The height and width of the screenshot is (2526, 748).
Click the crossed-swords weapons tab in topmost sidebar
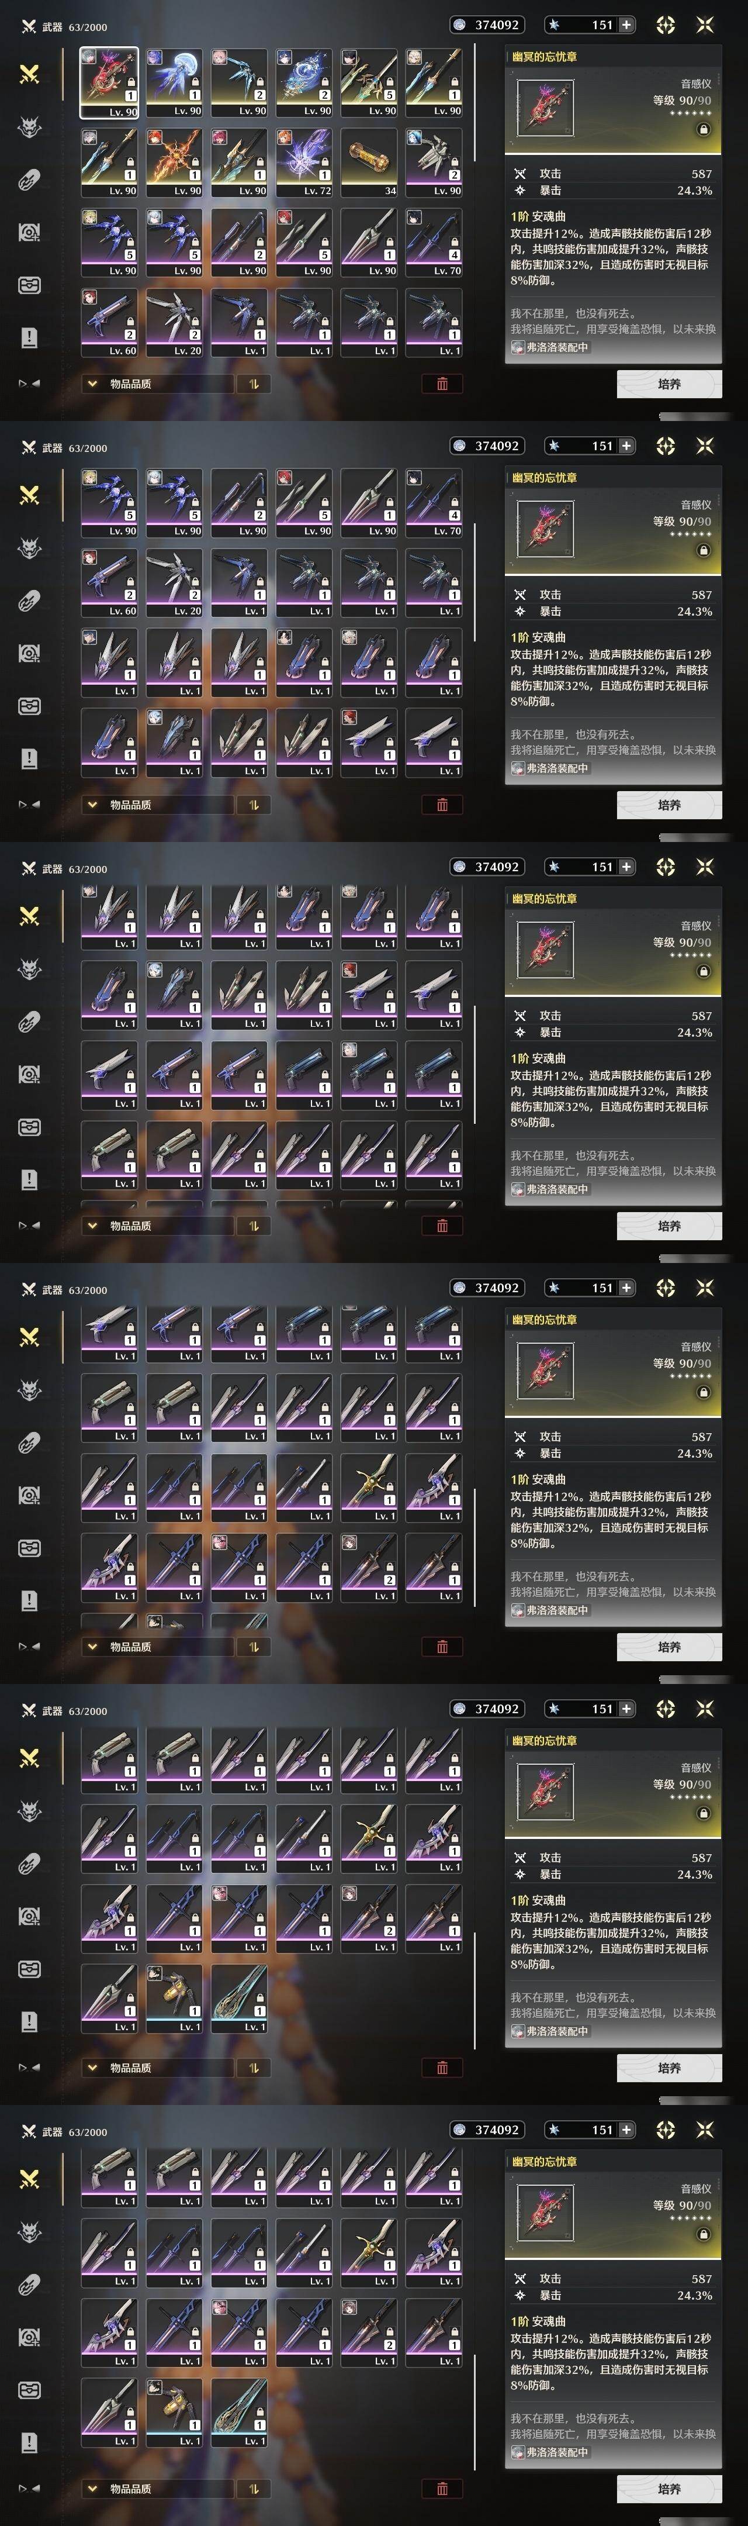click(29, 74)
